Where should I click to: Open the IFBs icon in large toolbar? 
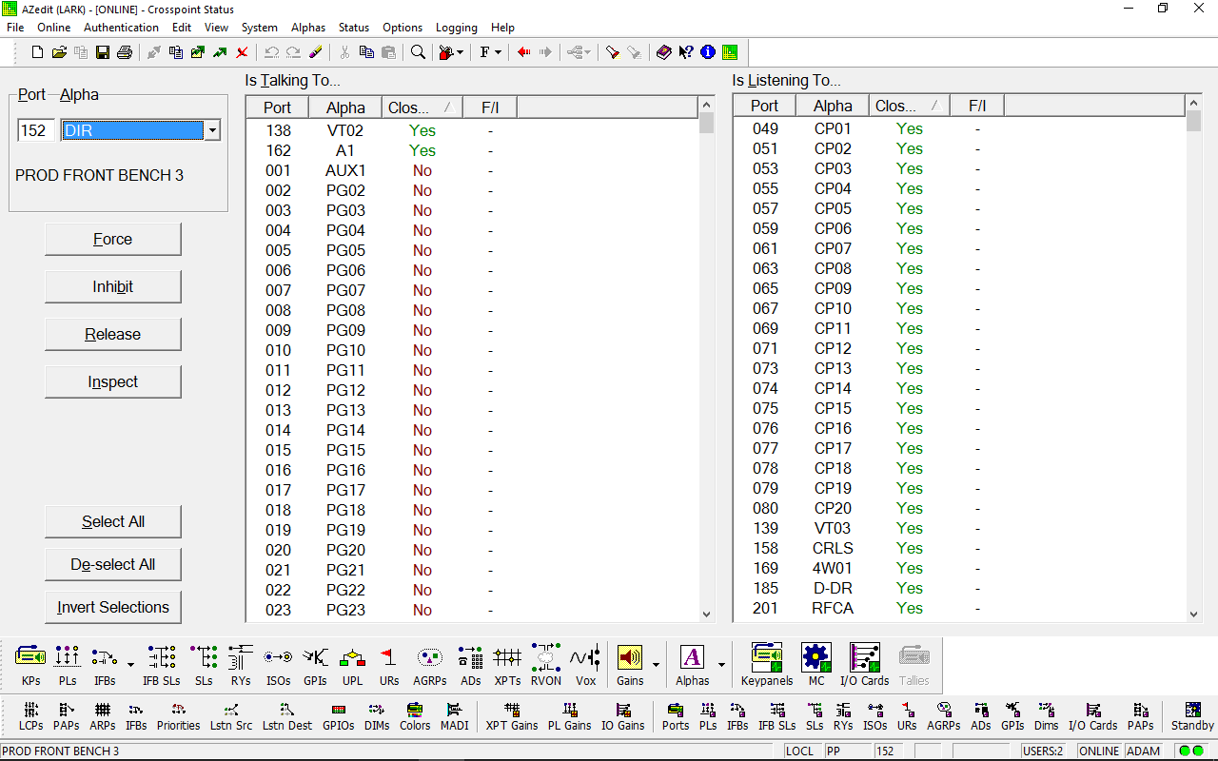pyautogui.click(x=105, y=665)
